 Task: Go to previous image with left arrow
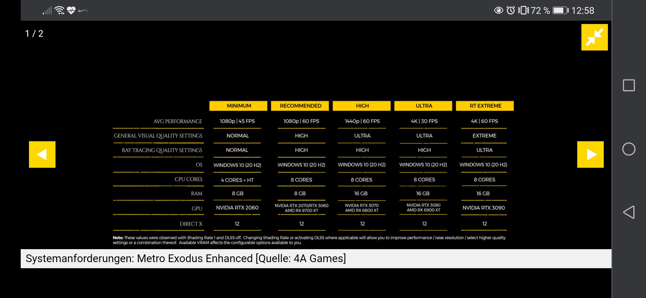[x=42, y=155]
